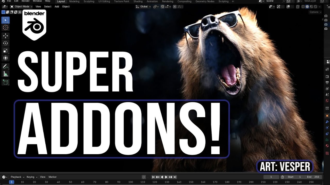Open the View Layer properties tab
Viewport: 330px width, 185px height.
[327, 89]
